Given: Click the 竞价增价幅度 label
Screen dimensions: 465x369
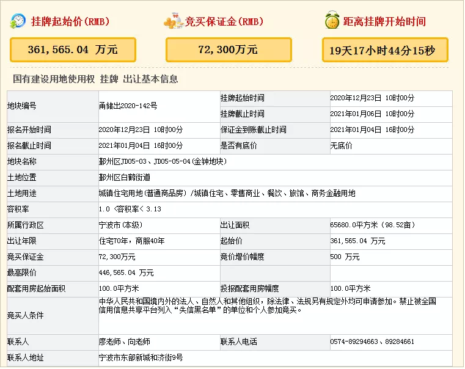Looking at the screenshot, I should pyautogui.click(x=243, y=257).
